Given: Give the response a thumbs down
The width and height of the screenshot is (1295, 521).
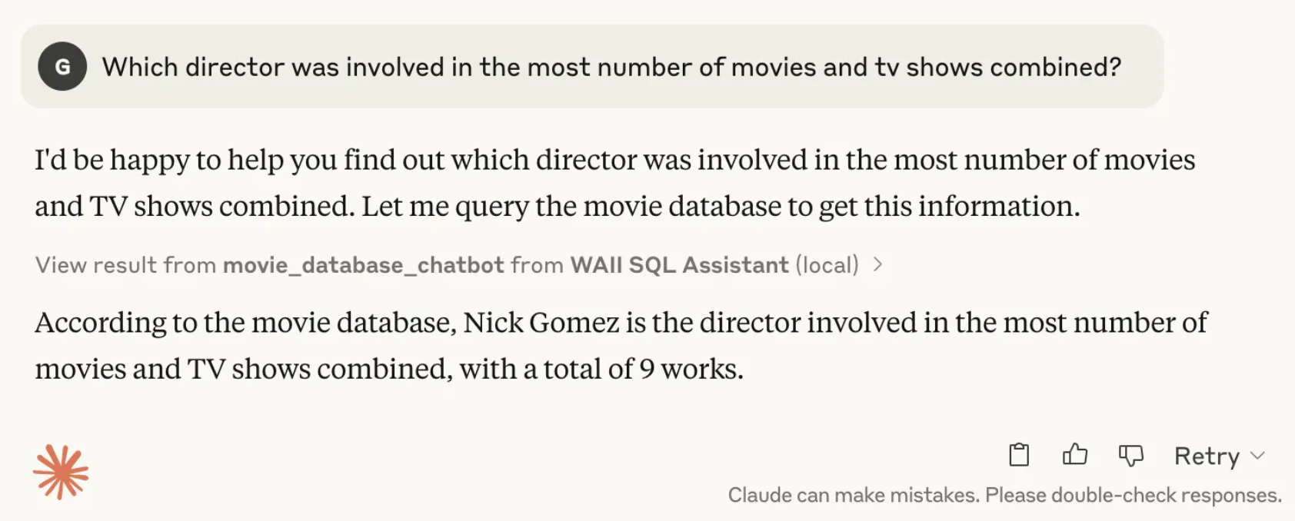Looking at the screenshot, I should coord(1131,456).
